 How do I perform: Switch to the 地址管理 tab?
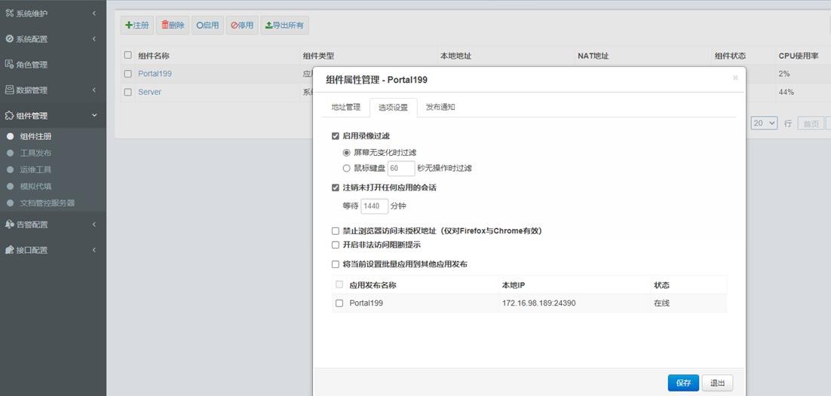click(x=346, y=107)
